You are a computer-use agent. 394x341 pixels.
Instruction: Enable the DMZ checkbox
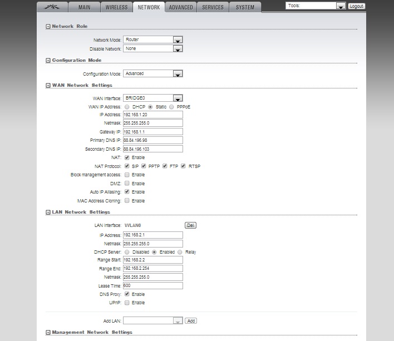[127, 184]
